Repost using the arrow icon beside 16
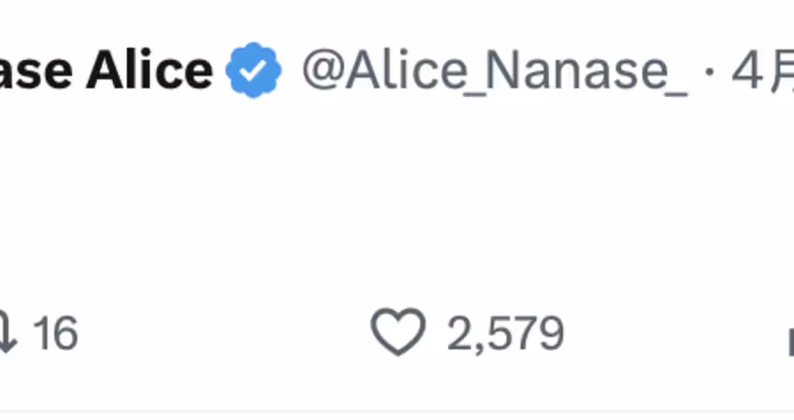The width and height of the screenshot is (794, 420). coord(7,333)
